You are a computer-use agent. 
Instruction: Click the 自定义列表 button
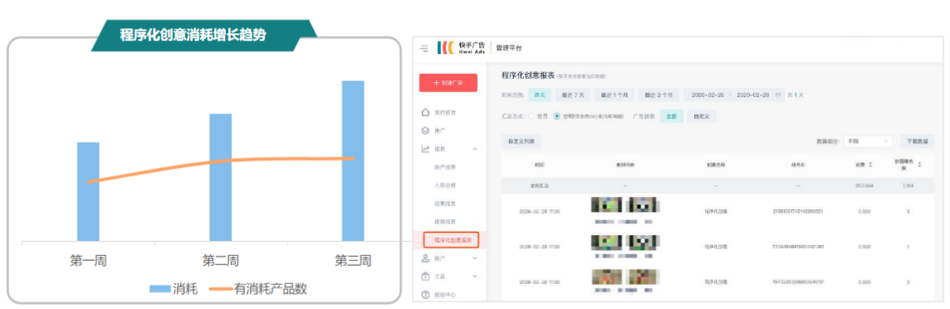[521, 140]
